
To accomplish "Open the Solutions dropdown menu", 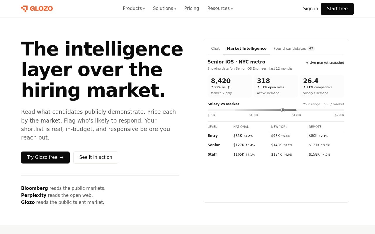I will pyautogui.click(x=165, y=8).
